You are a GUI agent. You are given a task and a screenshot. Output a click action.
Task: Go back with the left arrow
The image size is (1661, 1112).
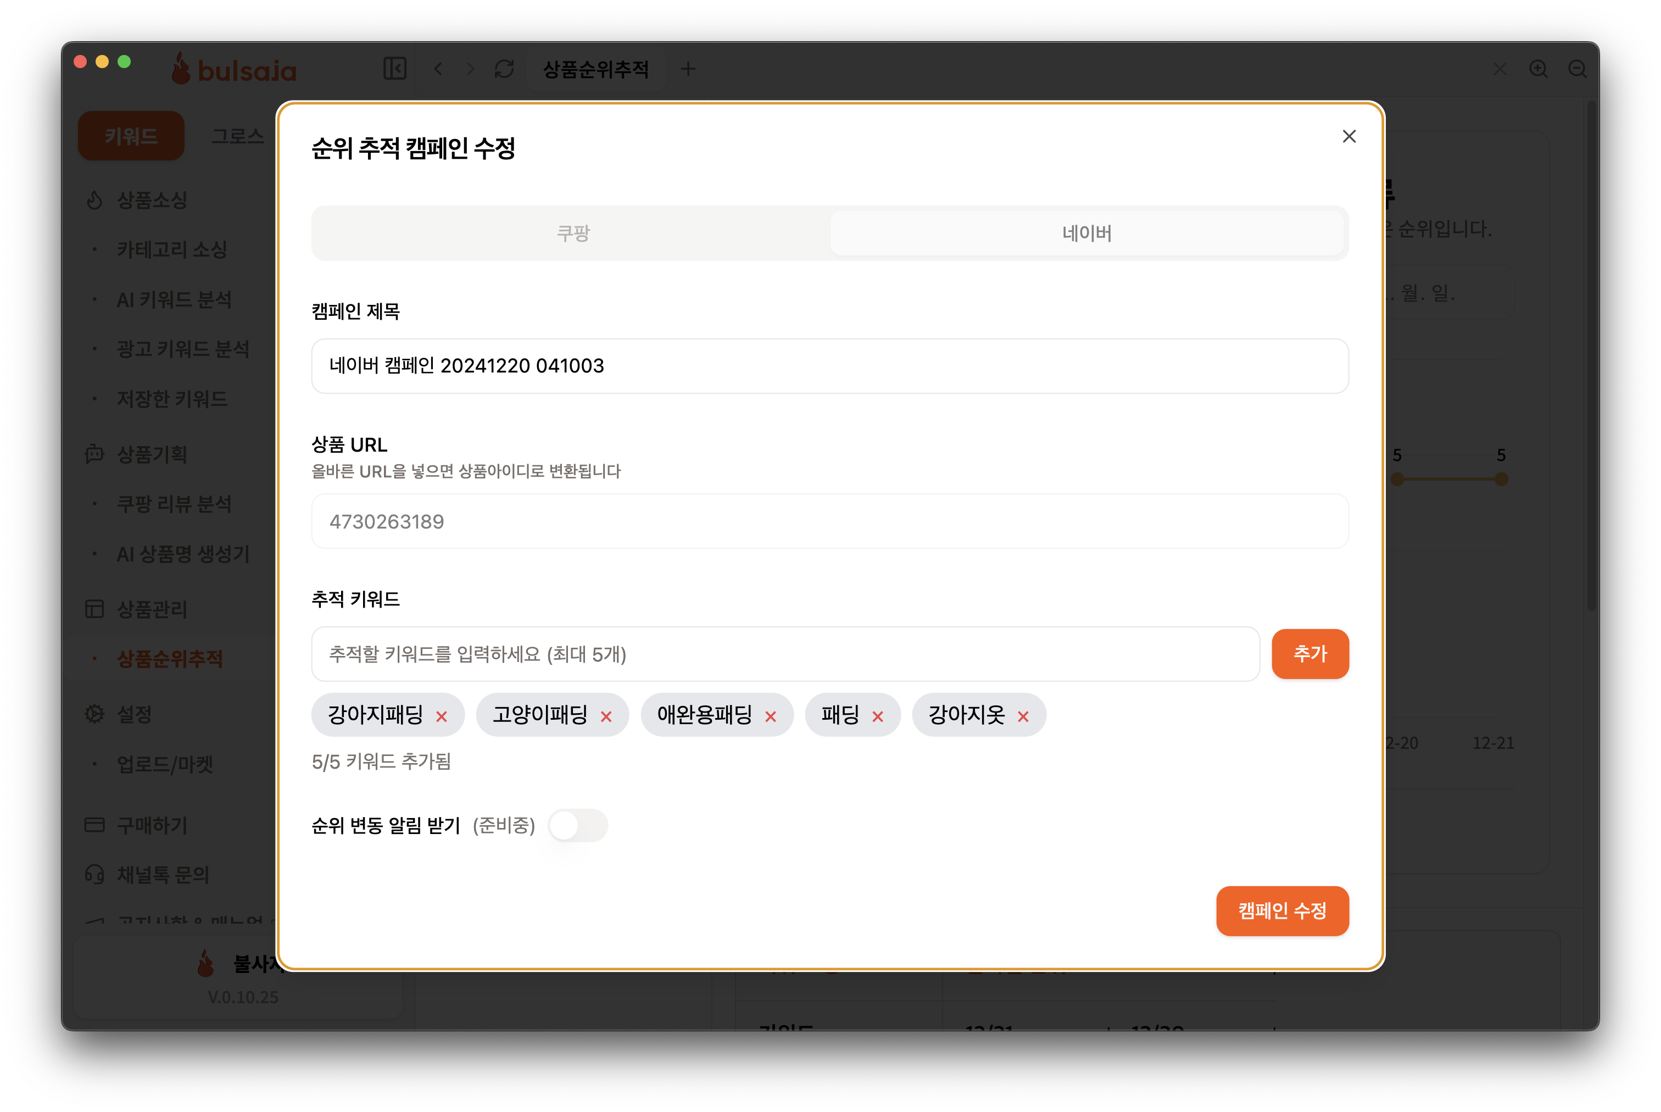[438, 69]
